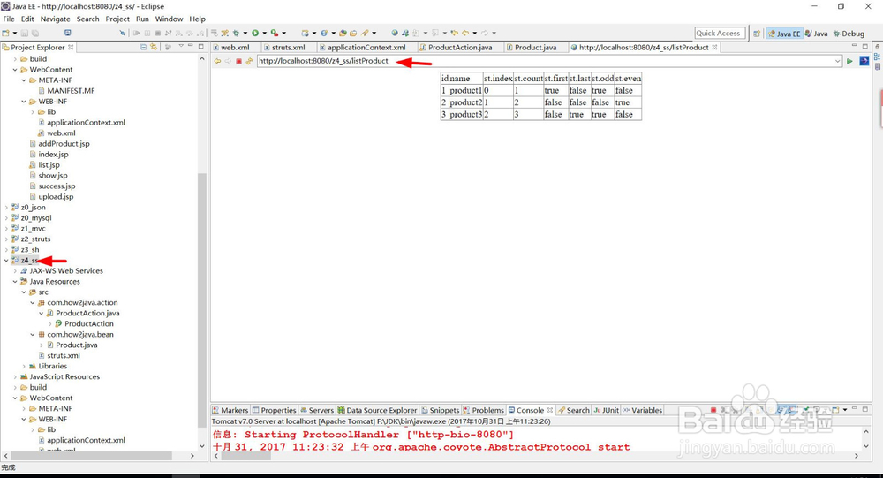
Task: Click the Open Web Browser globe toolbar icon
Action: coord(395,34)
